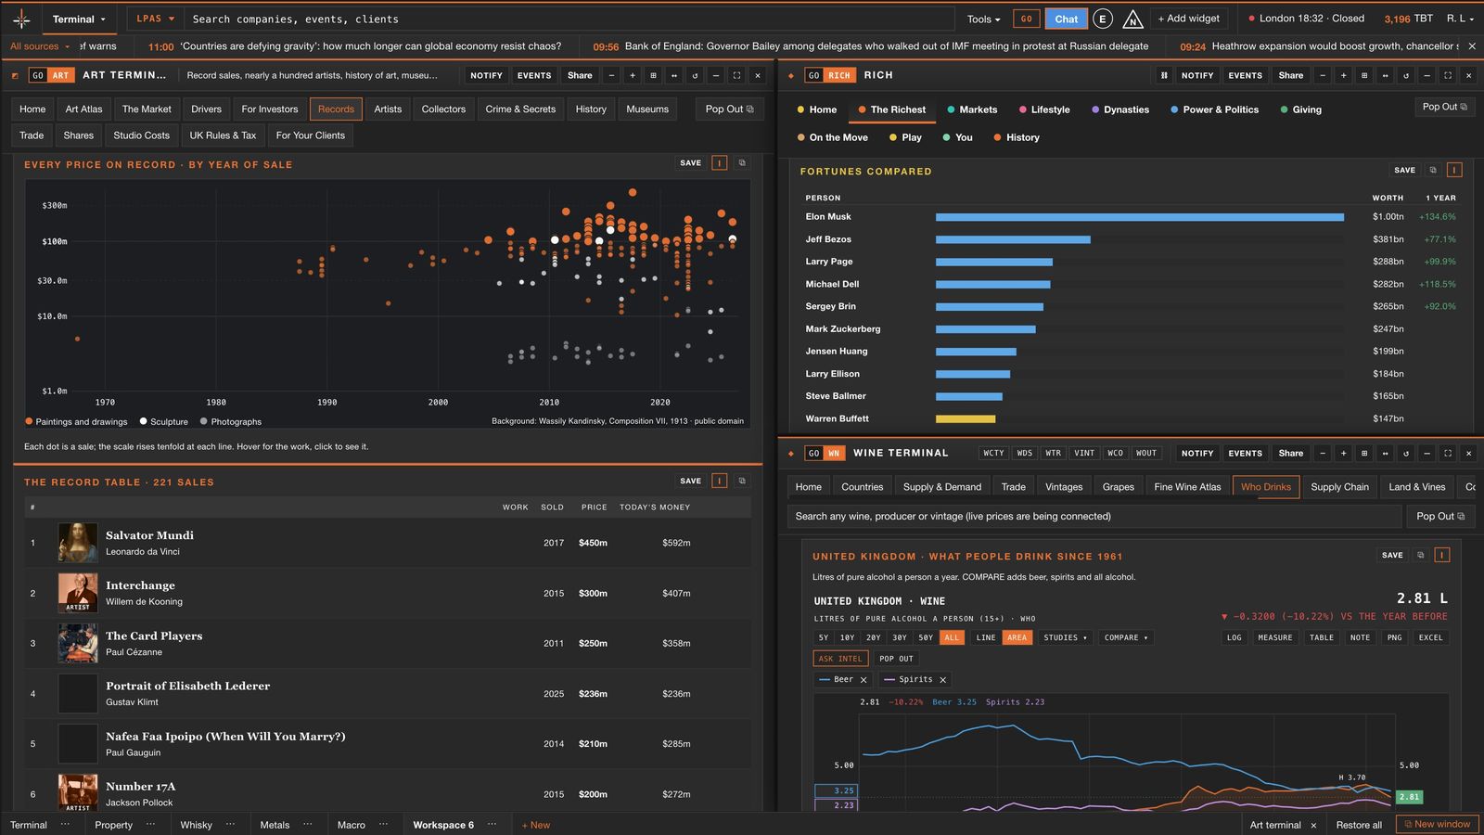Open the Tools dropdown in top bar

(x=983, y=19)
